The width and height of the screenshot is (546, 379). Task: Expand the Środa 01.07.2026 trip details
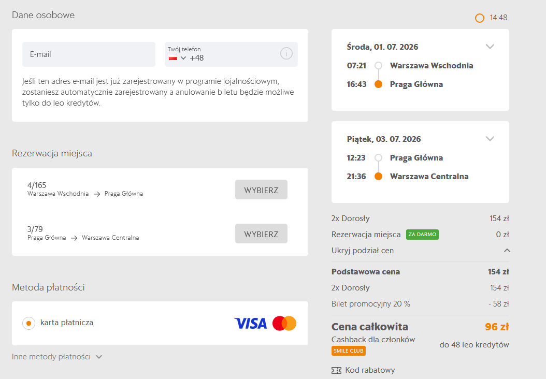[x=490, y=47]
